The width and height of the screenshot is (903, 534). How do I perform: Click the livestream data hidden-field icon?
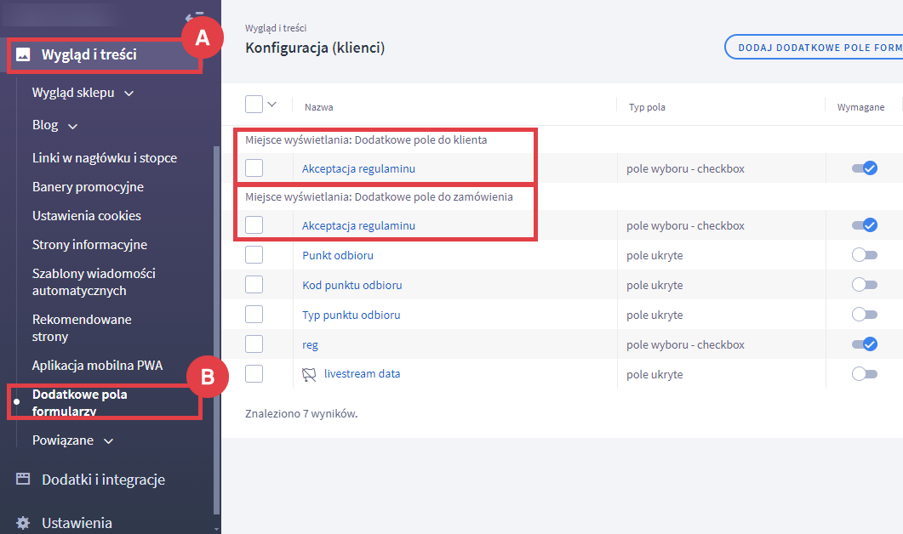pos(309,374)
